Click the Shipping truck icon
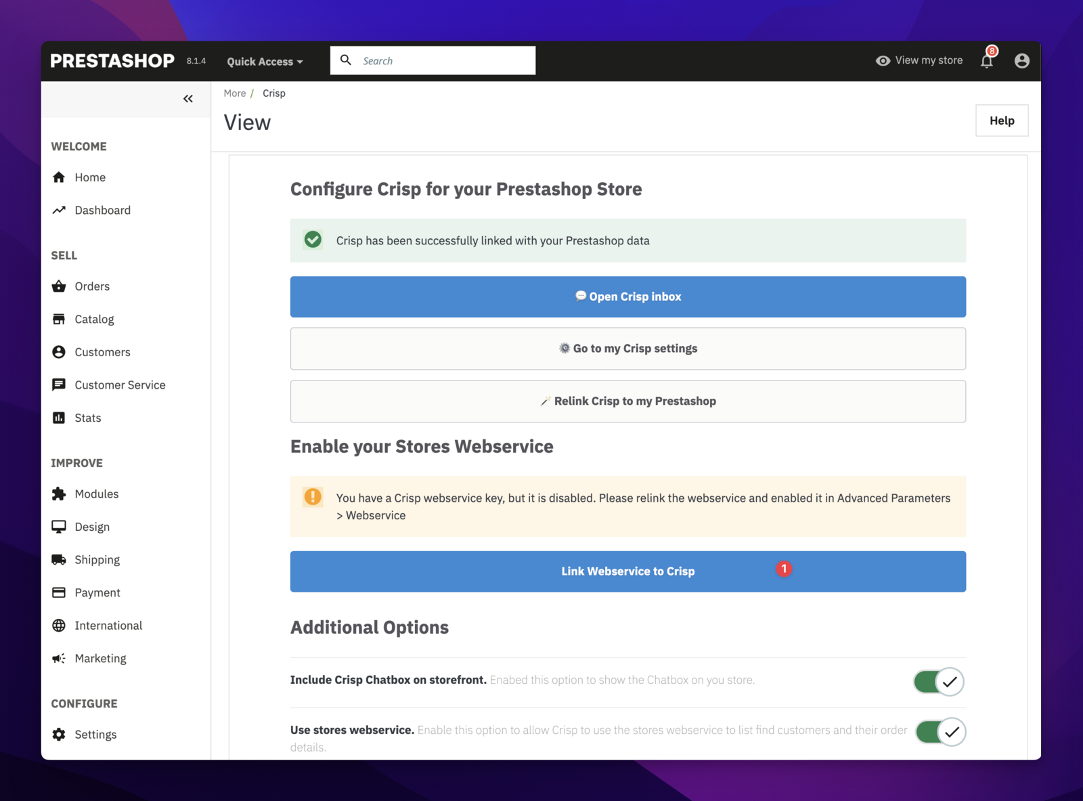 pos(59,559)
